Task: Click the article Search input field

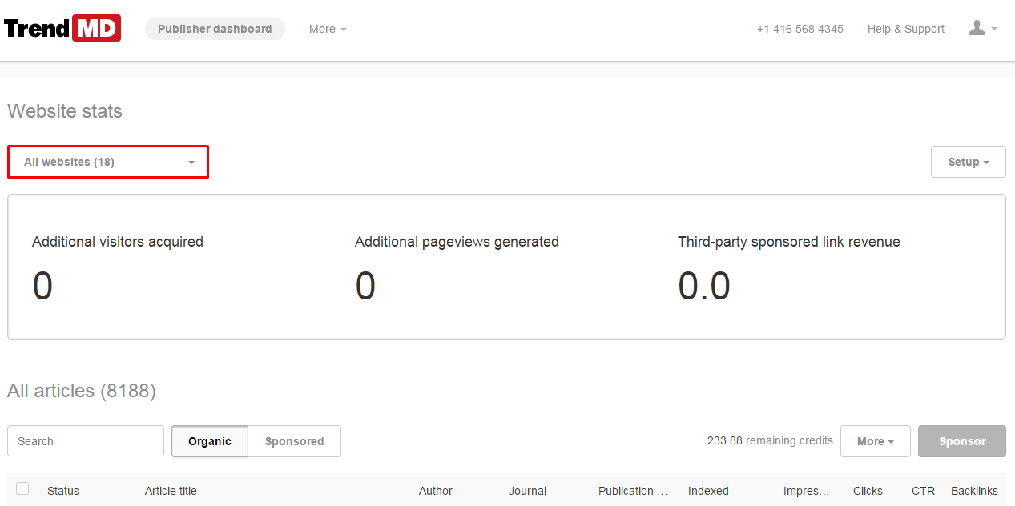Action: (86, 441)
